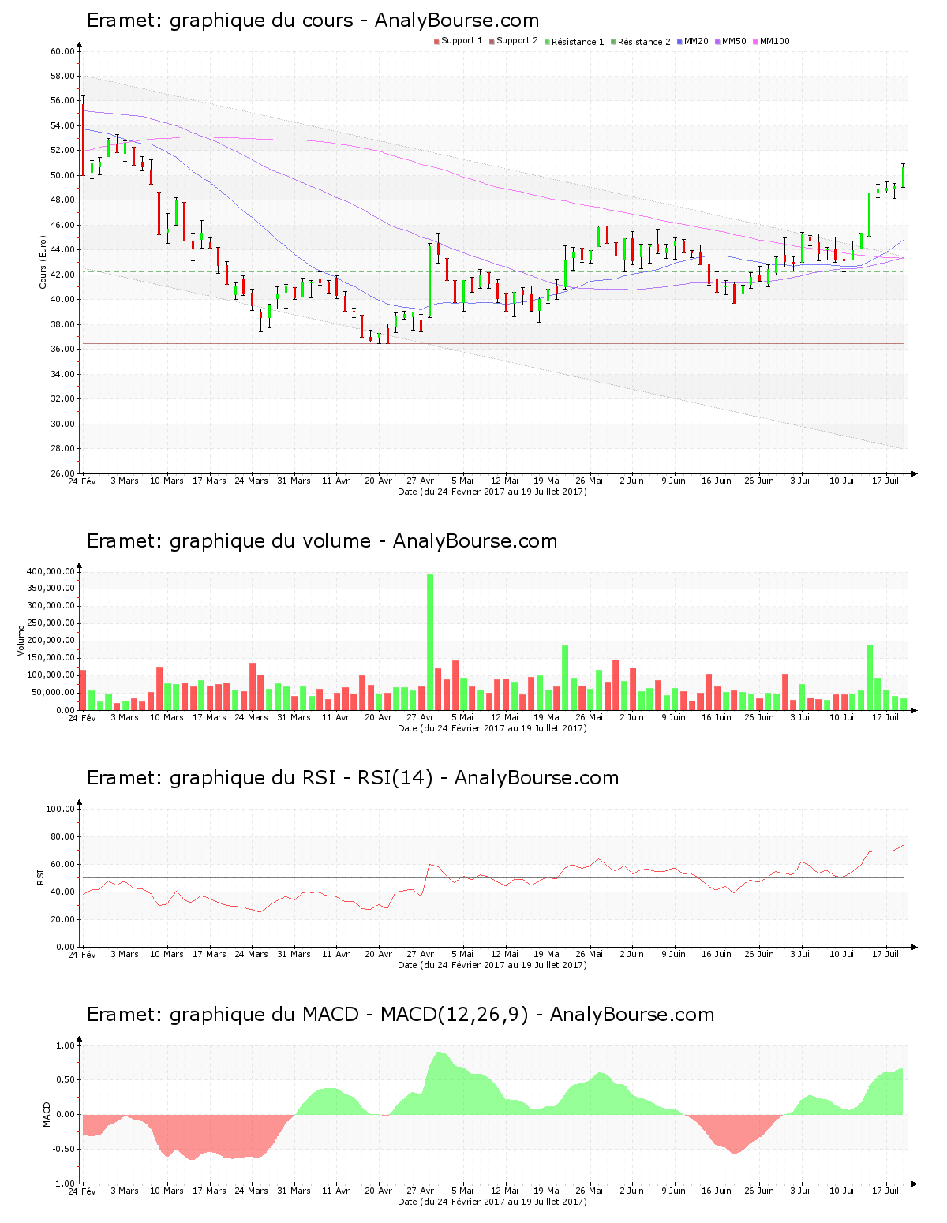Select the 'MM50' legend label
The width and height of the screenshot is (947, 1223).
tap(734, 41)
